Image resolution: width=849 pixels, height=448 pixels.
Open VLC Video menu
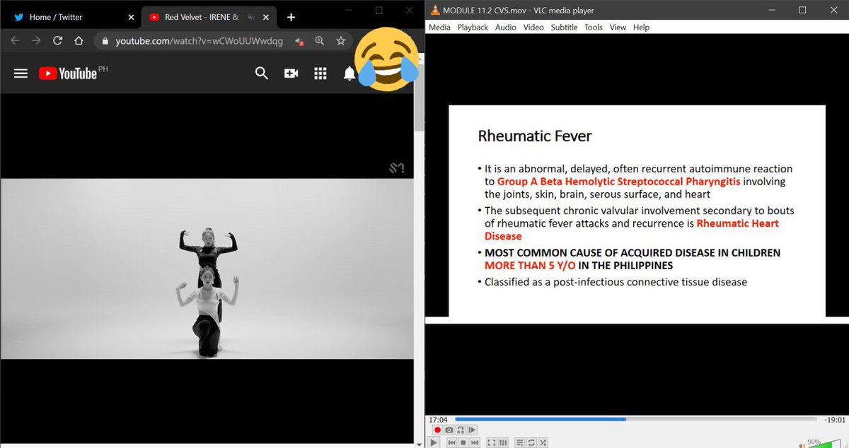coord(533,27)
